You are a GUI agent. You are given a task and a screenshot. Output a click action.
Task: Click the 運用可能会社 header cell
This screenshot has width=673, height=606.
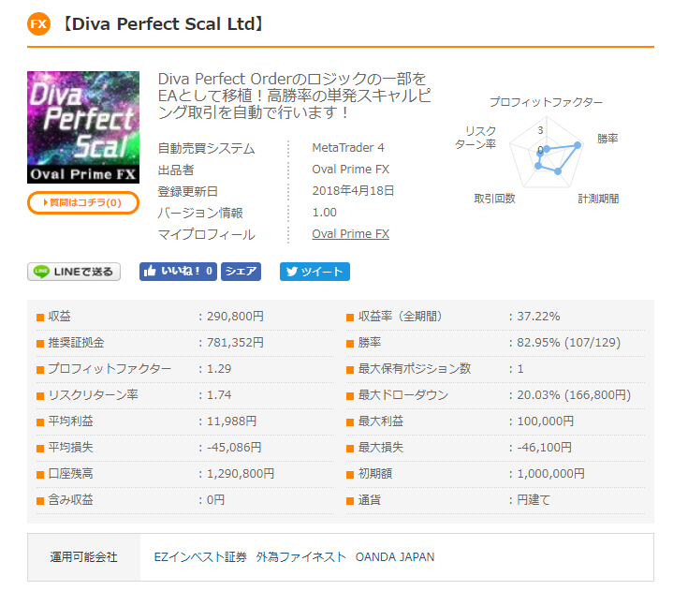click(83, 557)
